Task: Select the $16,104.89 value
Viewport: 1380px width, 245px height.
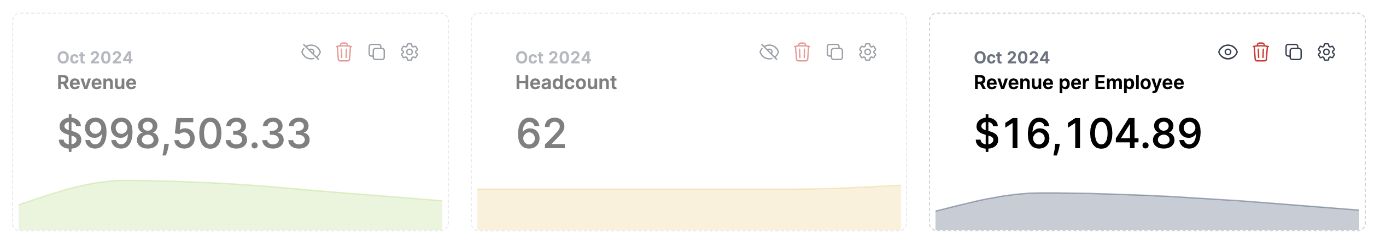Action: tap(1088, 134)
